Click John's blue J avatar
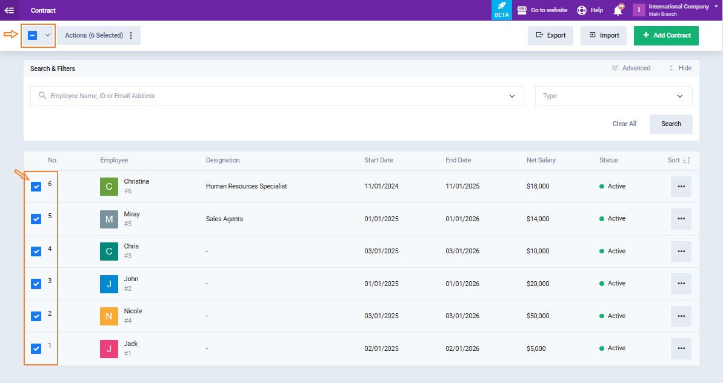The image size is (723, 383). (109, 284)
